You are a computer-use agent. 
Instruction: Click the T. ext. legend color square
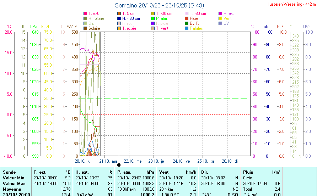85,13
